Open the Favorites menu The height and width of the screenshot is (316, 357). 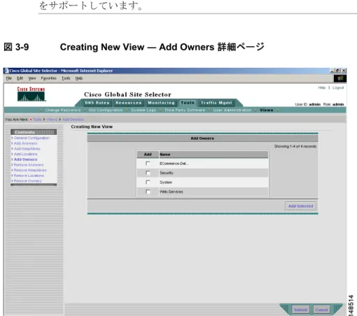(x=48, y=78)
